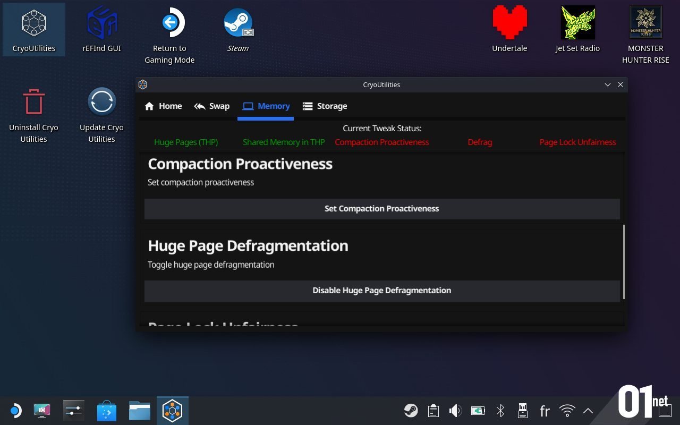Click the Set Compaction Proactiveness button

[382, 209]
